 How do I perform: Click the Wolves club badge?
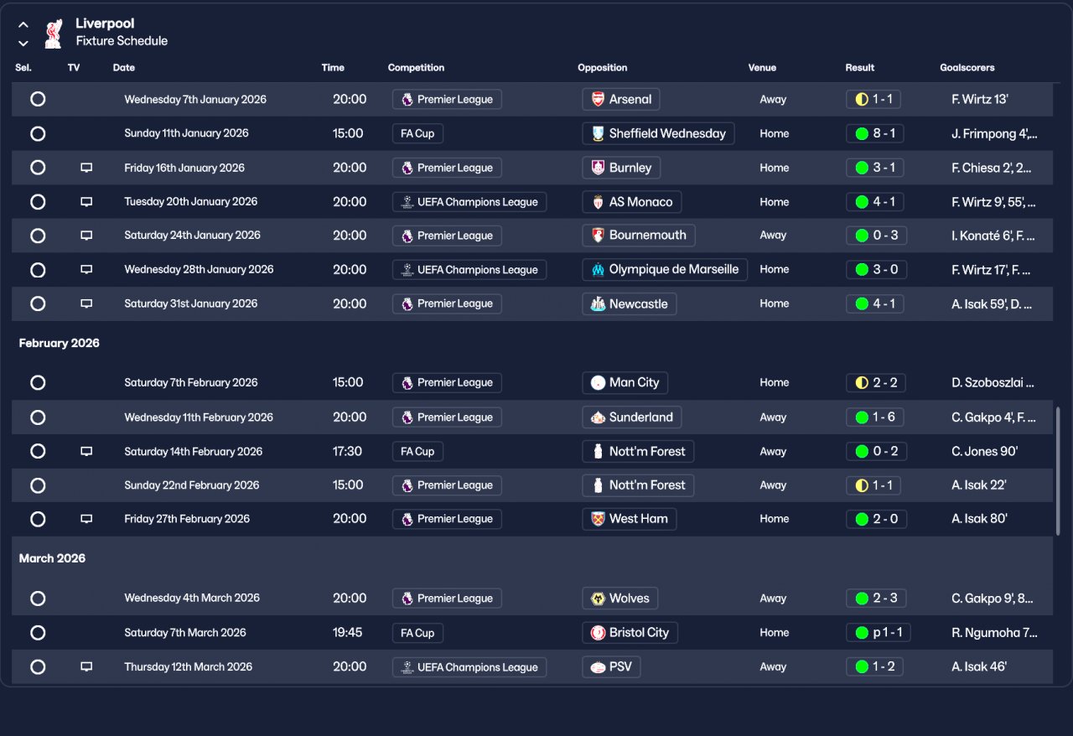598,599
